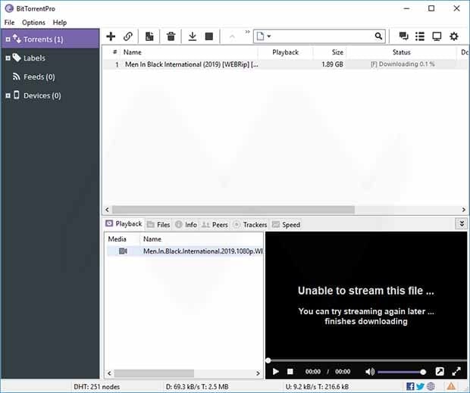Select Men.In.Black.International.2019.1080p media file
Viewport: 470px width, 393px height.
[185, 251]
